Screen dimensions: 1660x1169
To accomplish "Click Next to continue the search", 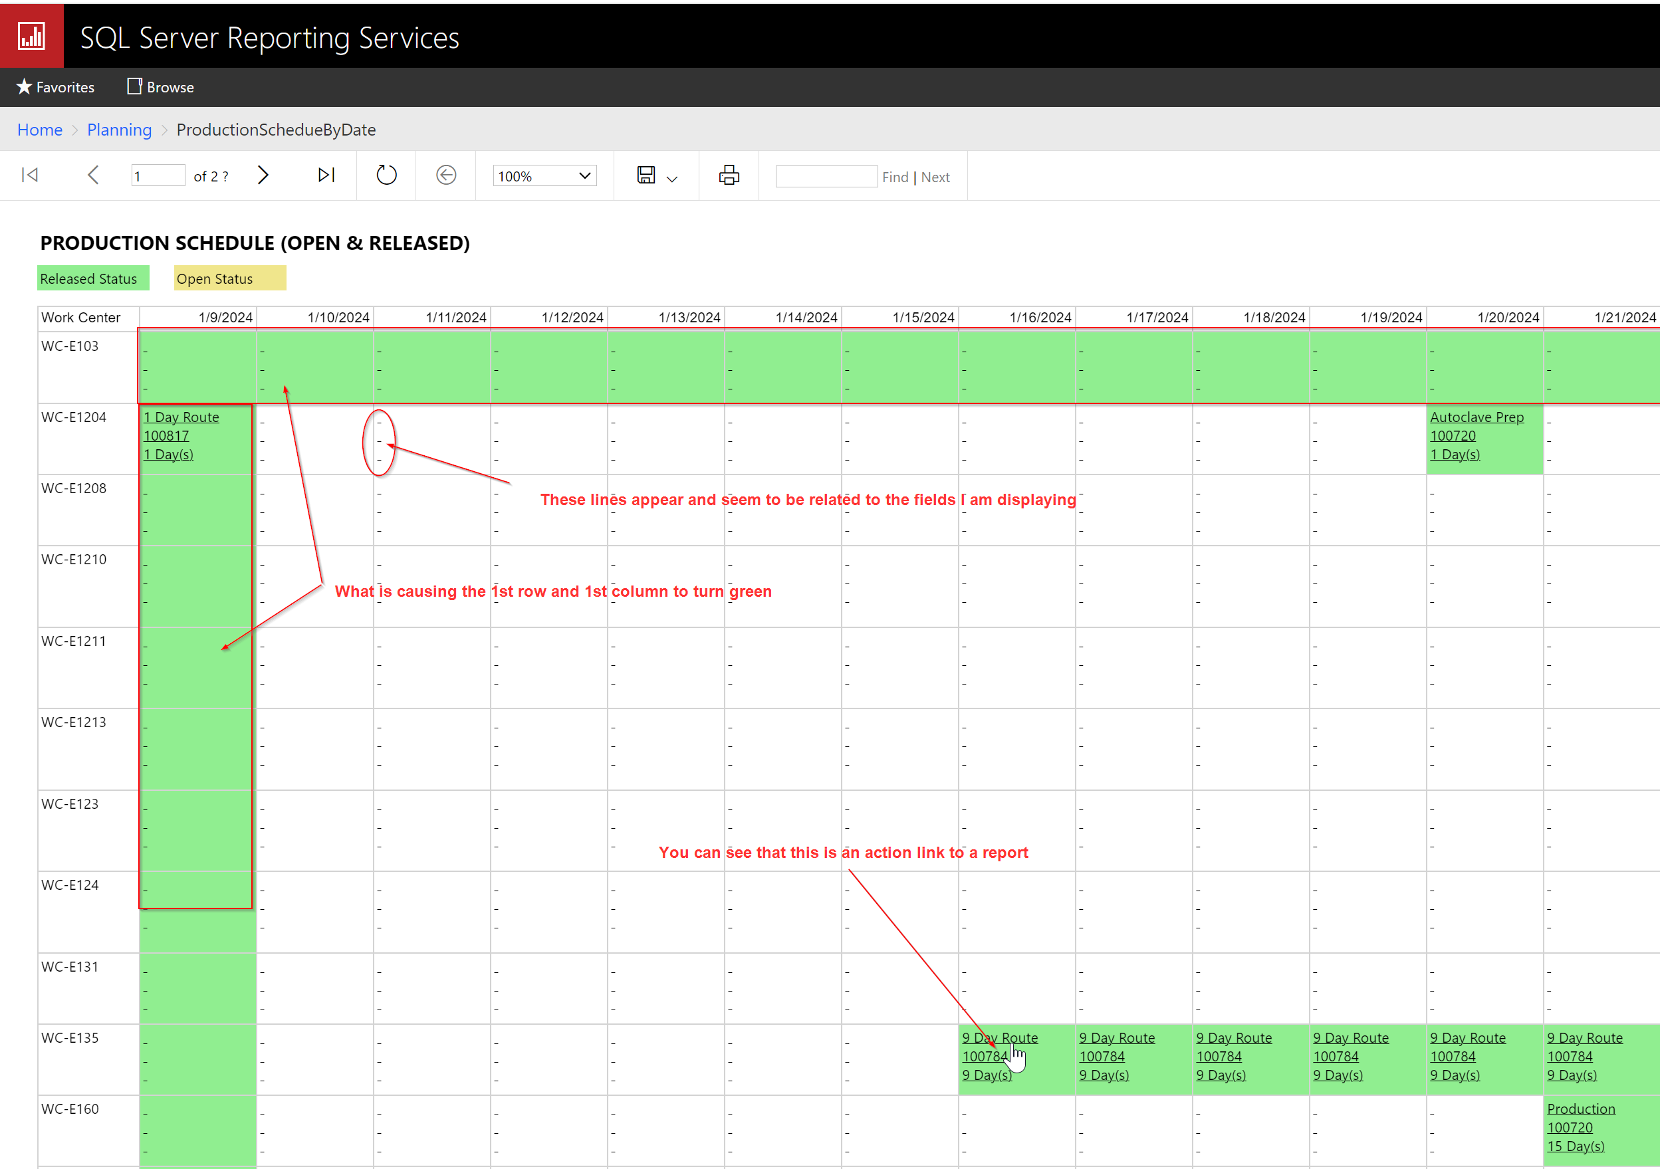I will pyautogui.click(x=935, y=176).
